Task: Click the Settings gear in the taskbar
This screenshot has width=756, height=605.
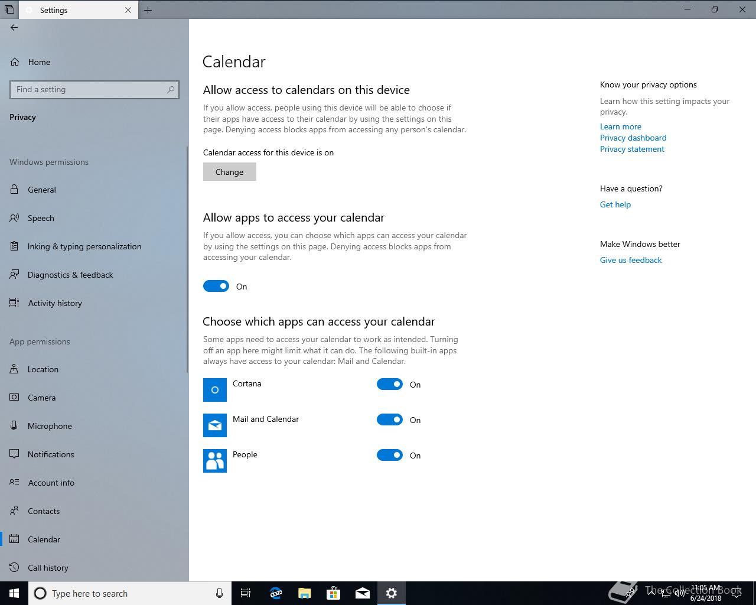Action: pos(392,593)
